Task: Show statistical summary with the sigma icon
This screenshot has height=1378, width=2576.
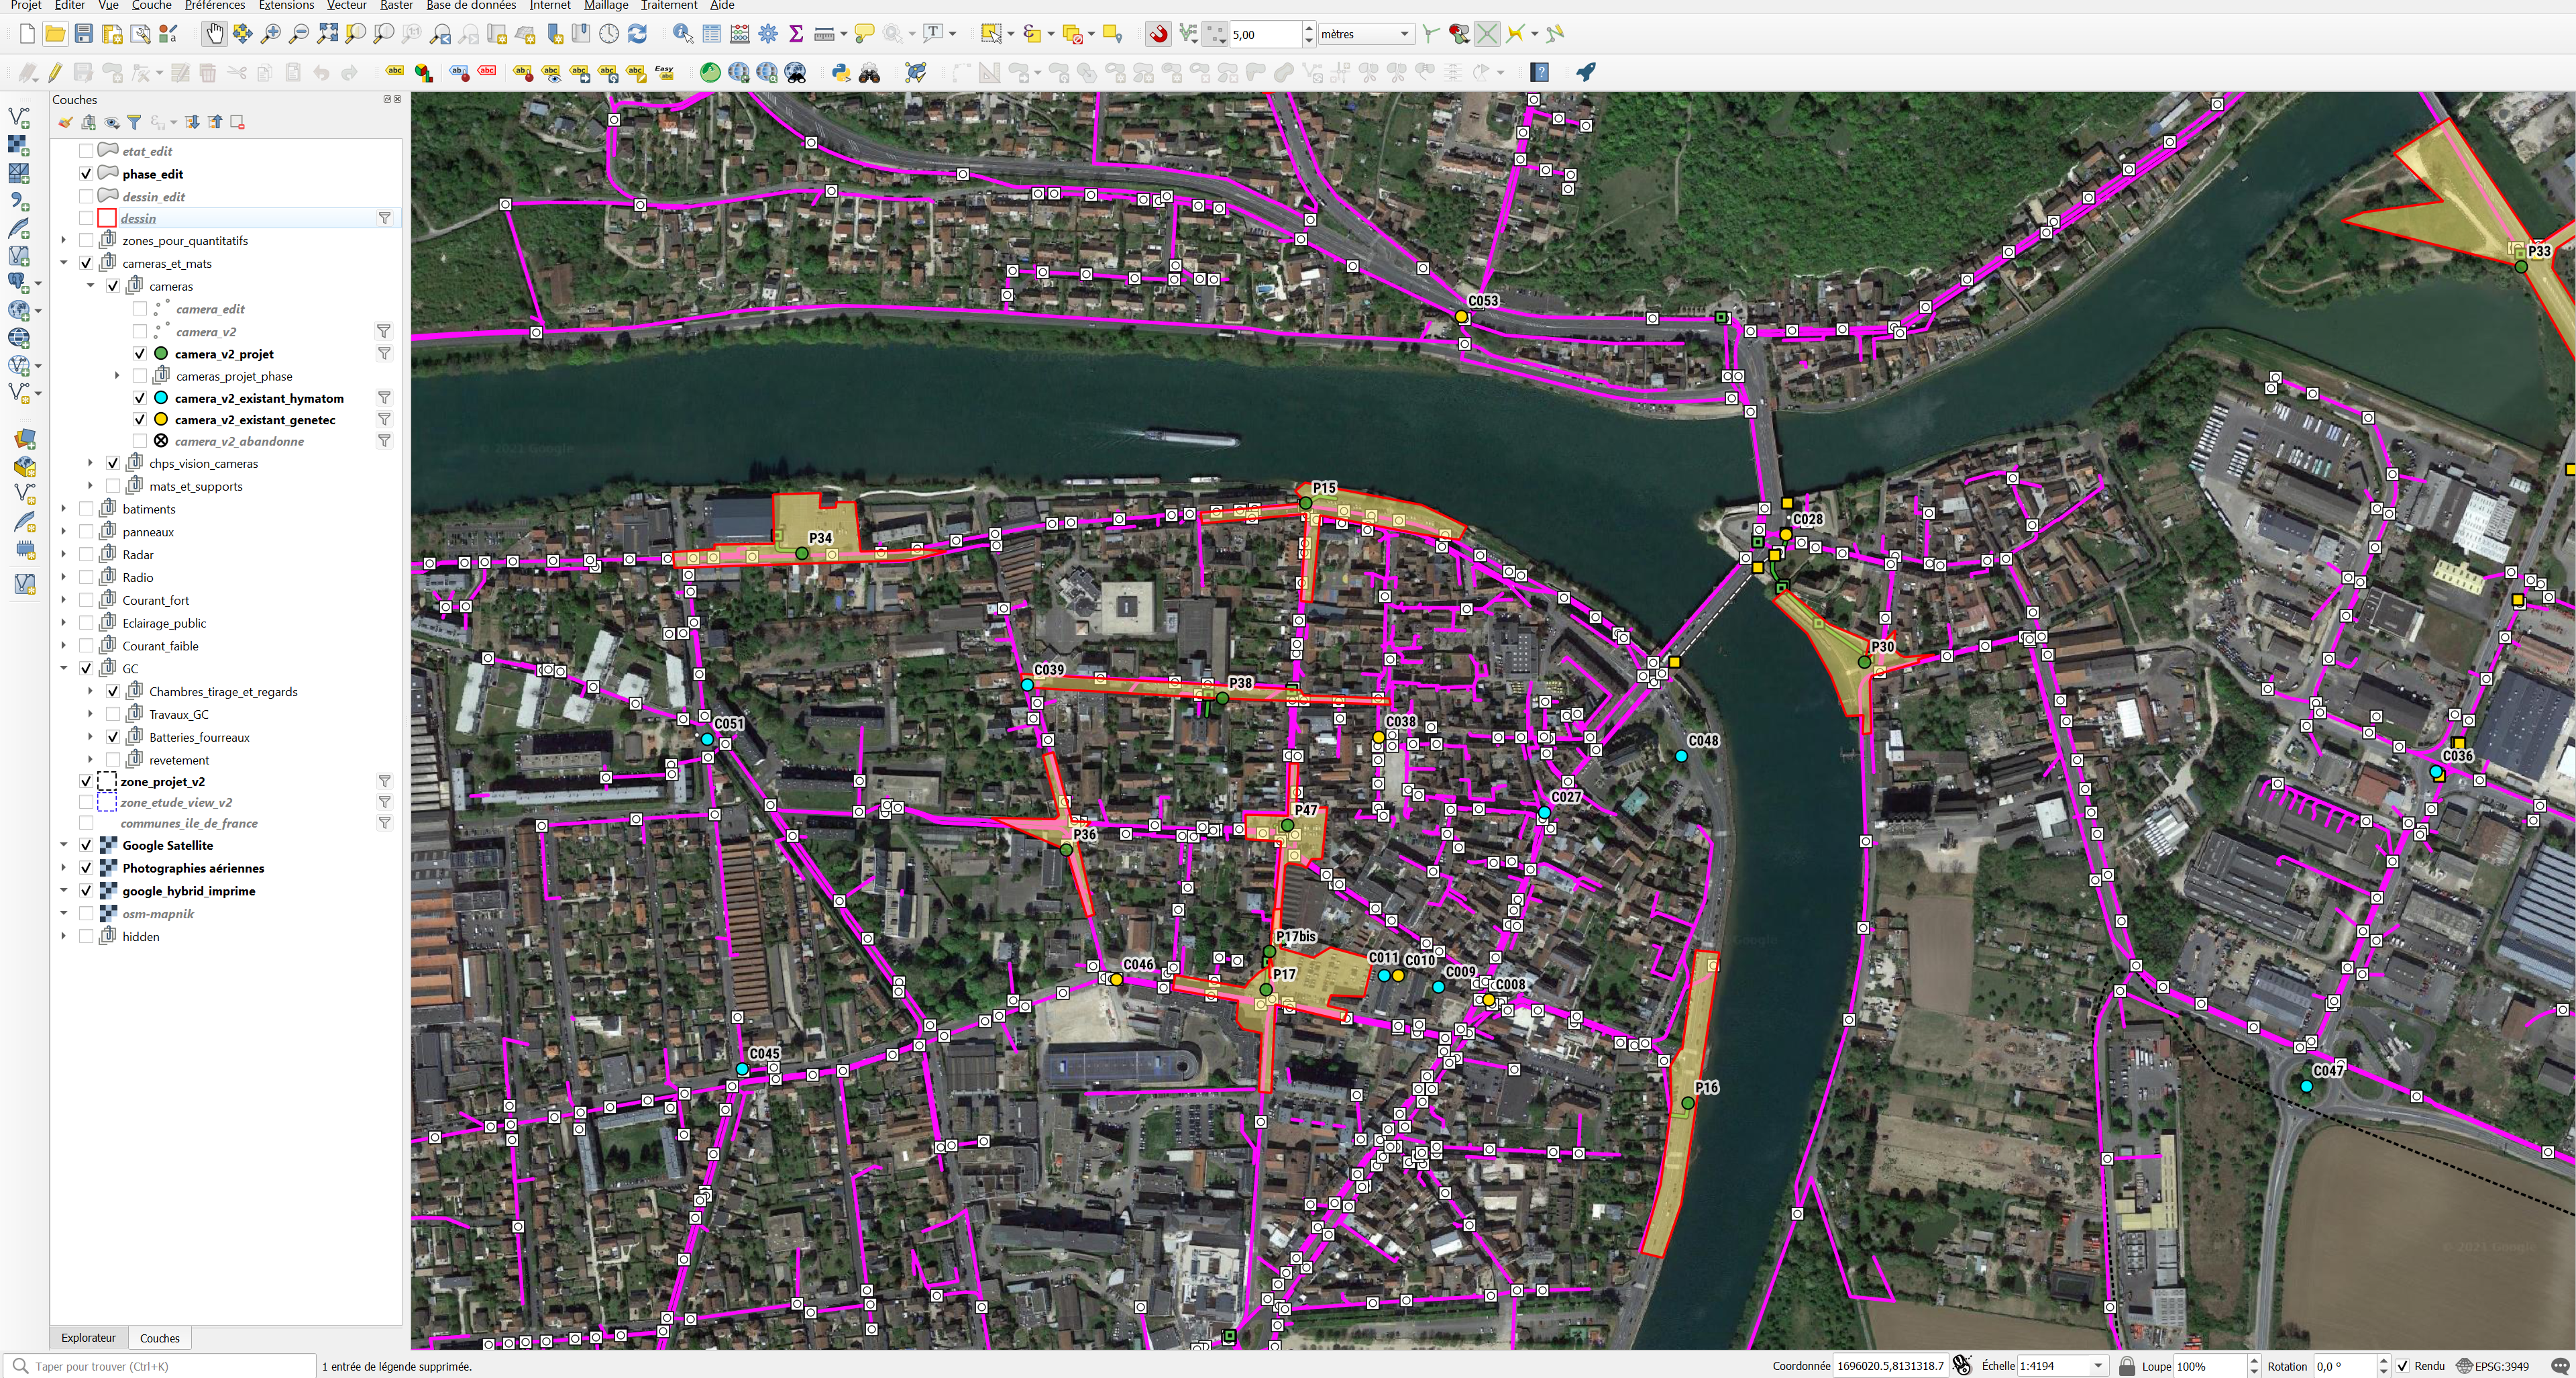Action: [796, 34]
